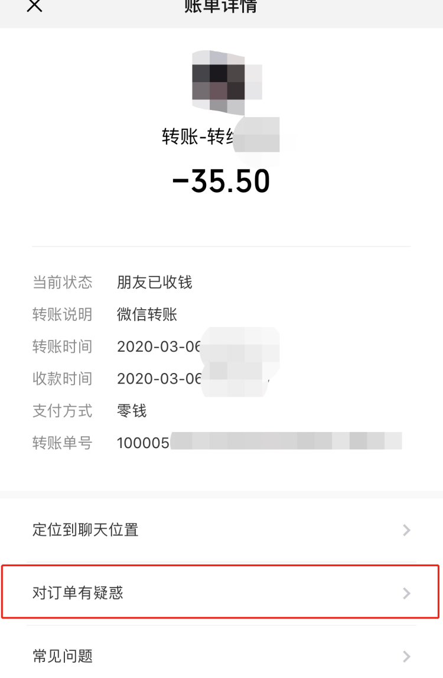Open 对订单有疑惑 option
The image size is (443, 678).
pos(221,593)
